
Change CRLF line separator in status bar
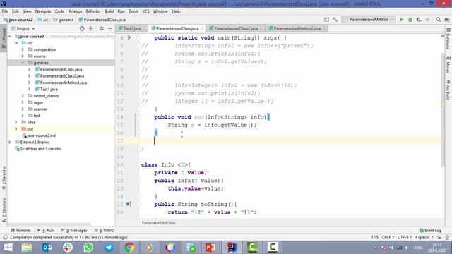(x=388, y=238)
